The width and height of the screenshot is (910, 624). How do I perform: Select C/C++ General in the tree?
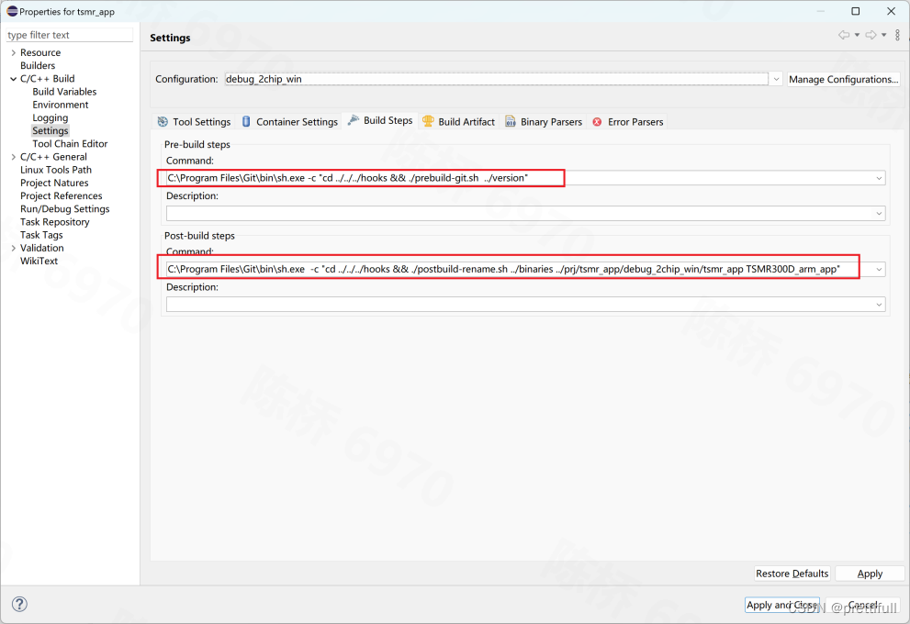coord(53,157)
